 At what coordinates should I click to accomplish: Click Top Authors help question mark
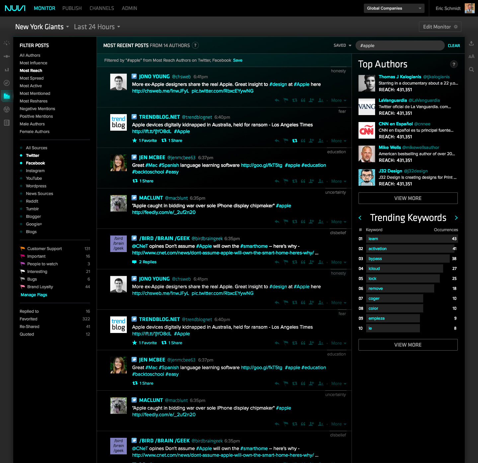point(454,64)
